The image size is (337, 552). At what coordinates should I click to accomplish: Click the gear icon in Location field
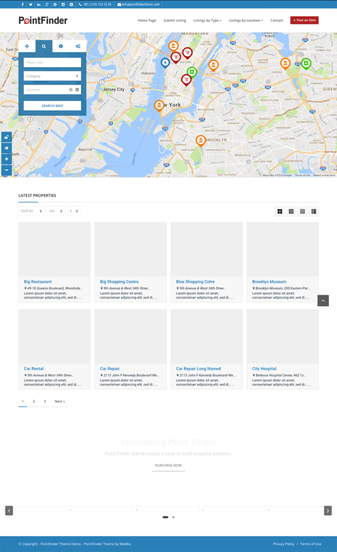(78, 89)
